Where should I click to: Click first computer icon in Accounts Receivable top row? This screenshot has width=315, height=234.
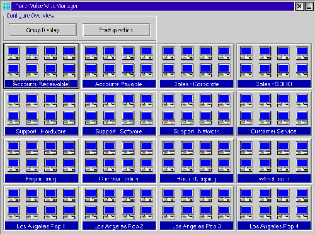(x=13, y=53)
